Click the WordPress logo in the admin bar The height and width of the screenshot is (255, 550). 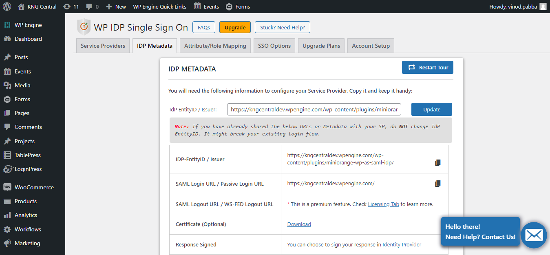point(7,7)
